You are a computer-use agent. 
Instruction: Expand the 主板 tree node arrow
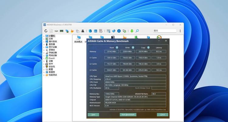click(44, 39)
